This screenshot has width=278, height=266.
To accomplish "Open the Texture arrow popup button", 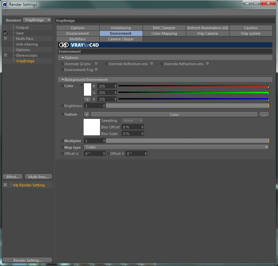I will pyautogui.click(x=87, y=114).
